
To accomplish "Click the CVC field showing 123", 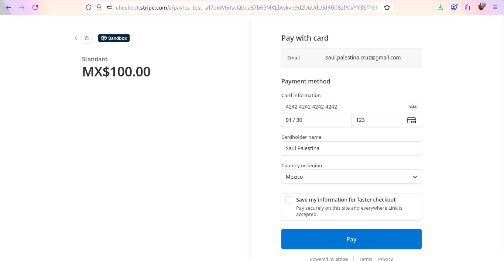I will [378, 120].
